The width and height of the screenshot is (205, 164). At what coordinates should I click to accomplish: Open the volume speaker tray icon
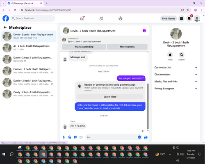(x=178, y=160)
